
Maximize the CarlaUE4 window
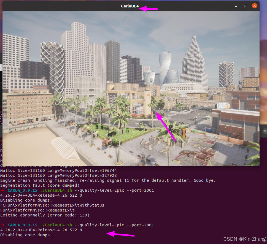245,6
